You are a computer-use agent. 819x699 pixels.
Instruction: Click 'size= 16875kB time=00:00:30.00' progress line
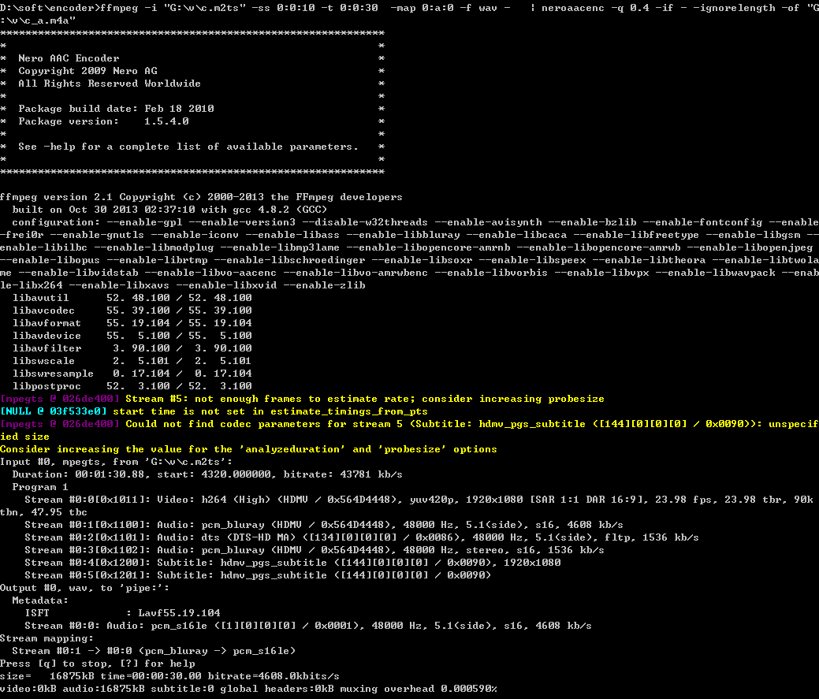(x=169, y=676)
